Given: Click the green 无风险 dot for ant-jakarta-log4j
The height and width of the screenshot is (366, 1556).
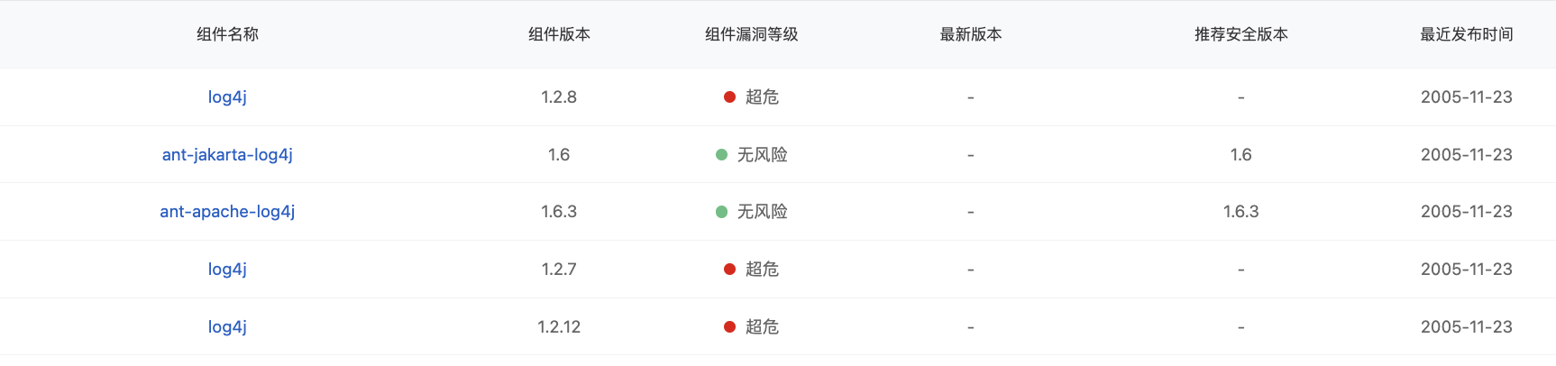Looking at the screenshot, I should [x=721, y=155].
